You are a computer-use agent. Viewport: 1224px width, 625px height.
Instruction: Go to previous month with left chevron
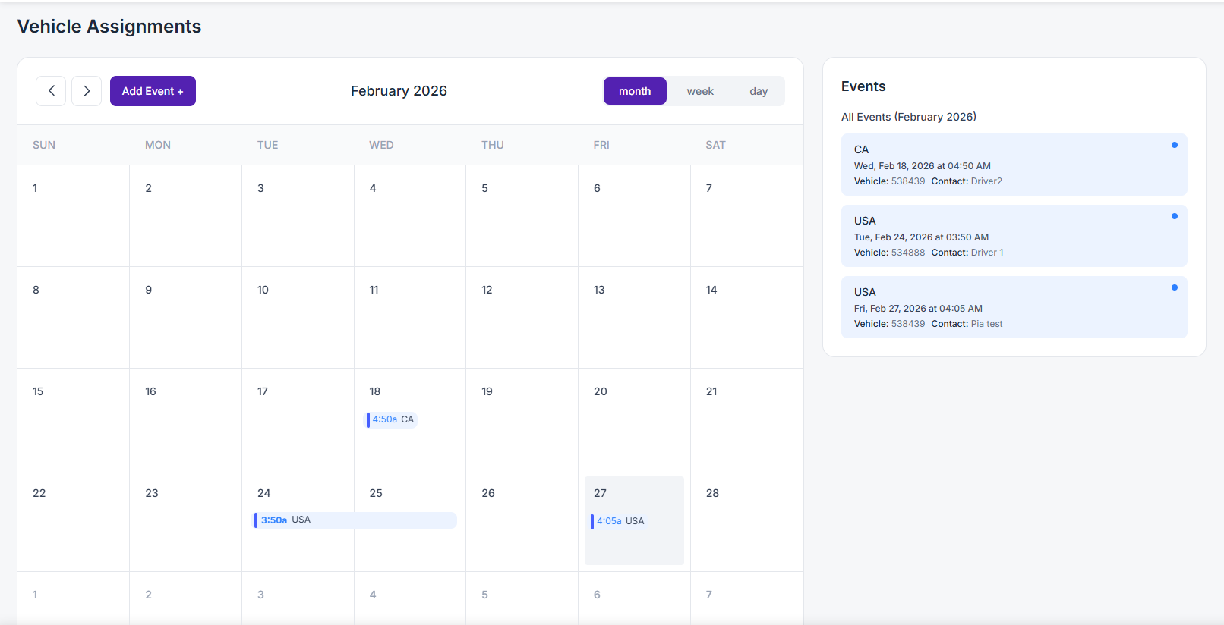click(x=51, y=91)
